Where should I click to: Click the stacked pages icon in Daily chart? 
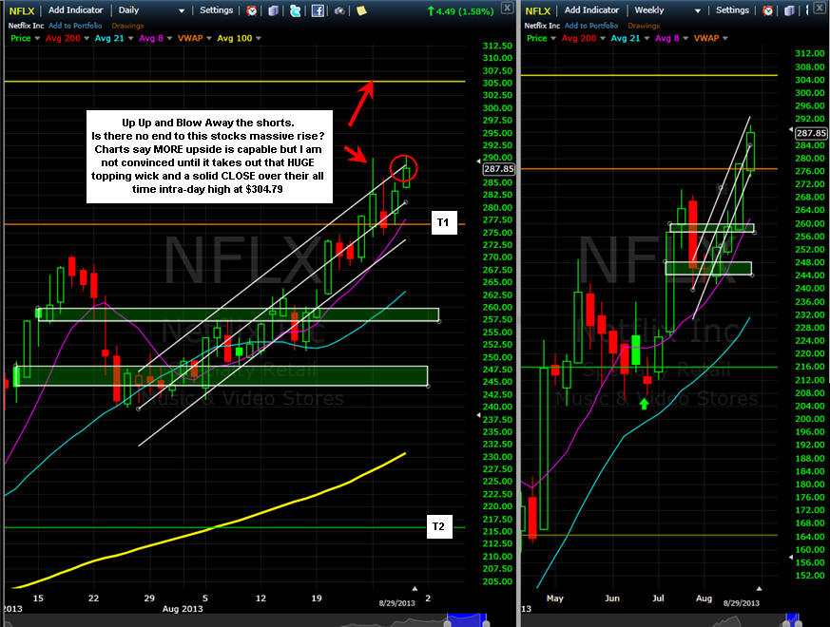(x=273, y=10)
